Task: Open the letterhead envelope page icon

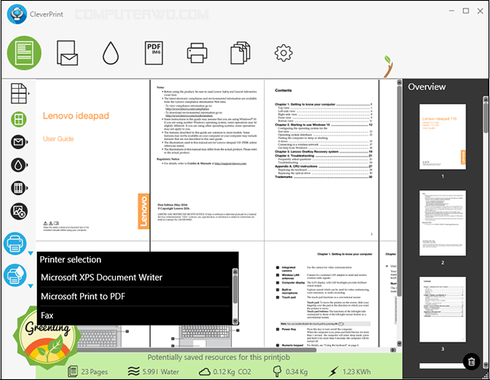Action: coord(67,53)
